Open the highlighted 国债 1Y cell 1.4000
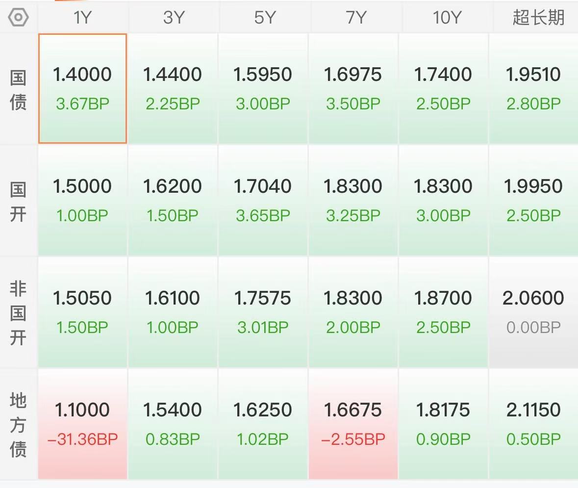 pos(82,88)
